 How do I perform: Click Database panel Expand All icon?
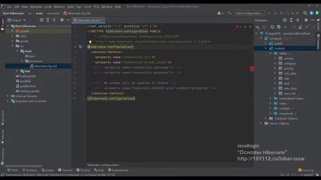tap(291, 20)
